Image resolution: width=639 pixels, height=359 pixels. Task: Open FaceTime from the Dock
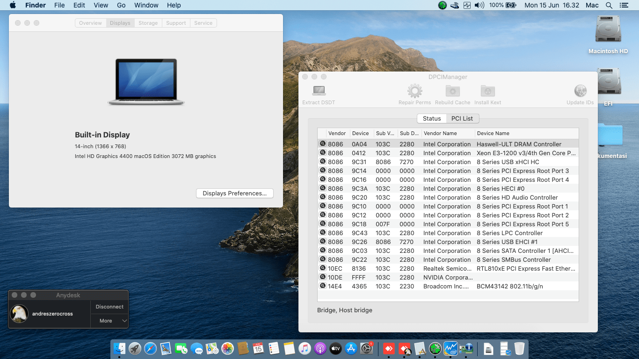coord(181,348)
